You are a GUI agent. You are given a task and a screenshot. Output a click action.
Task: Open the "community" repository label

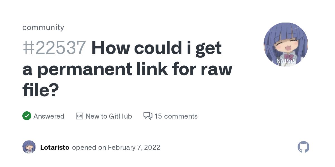pyautogui.click(x=43, y=27)
